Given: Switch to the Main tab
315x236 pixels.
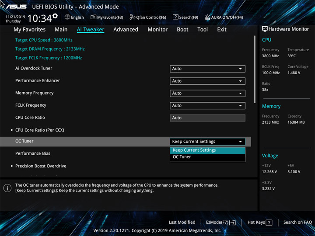Looking at the screenshot, I should 61,30.
